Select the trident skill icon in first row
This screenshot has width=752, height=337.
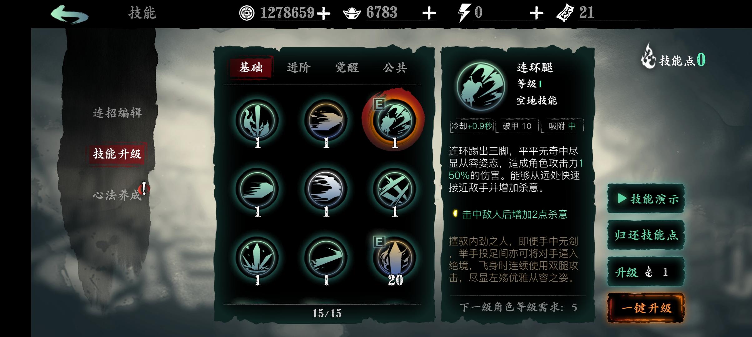257,121
